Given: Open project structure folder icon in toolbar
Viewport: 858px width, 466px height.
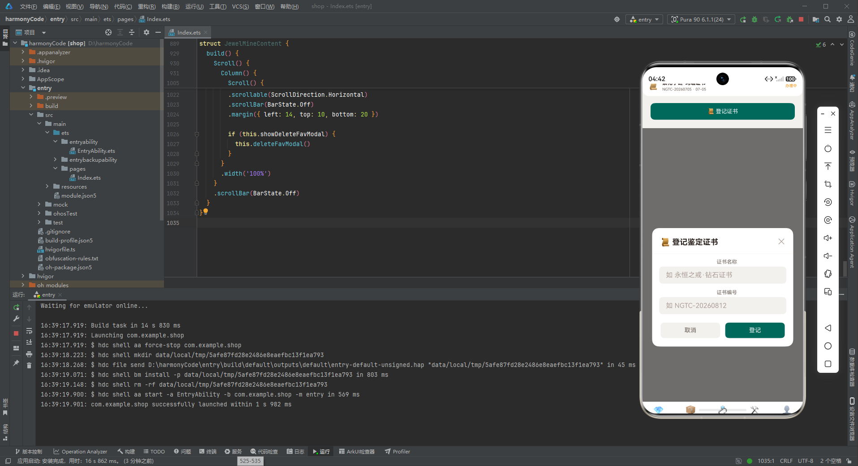Looking at the screenshot, I should [815, 19].
